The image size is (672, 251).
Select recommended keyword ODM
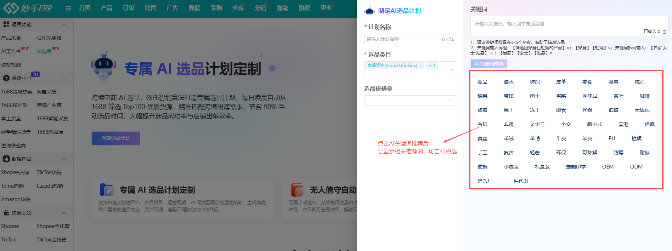pos(636,167)
